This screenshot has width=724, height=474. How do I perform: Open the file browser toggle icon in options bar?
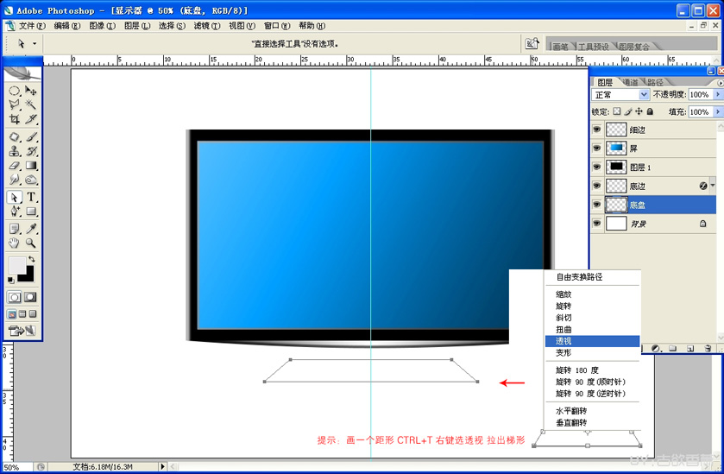(x=532, y=44)
